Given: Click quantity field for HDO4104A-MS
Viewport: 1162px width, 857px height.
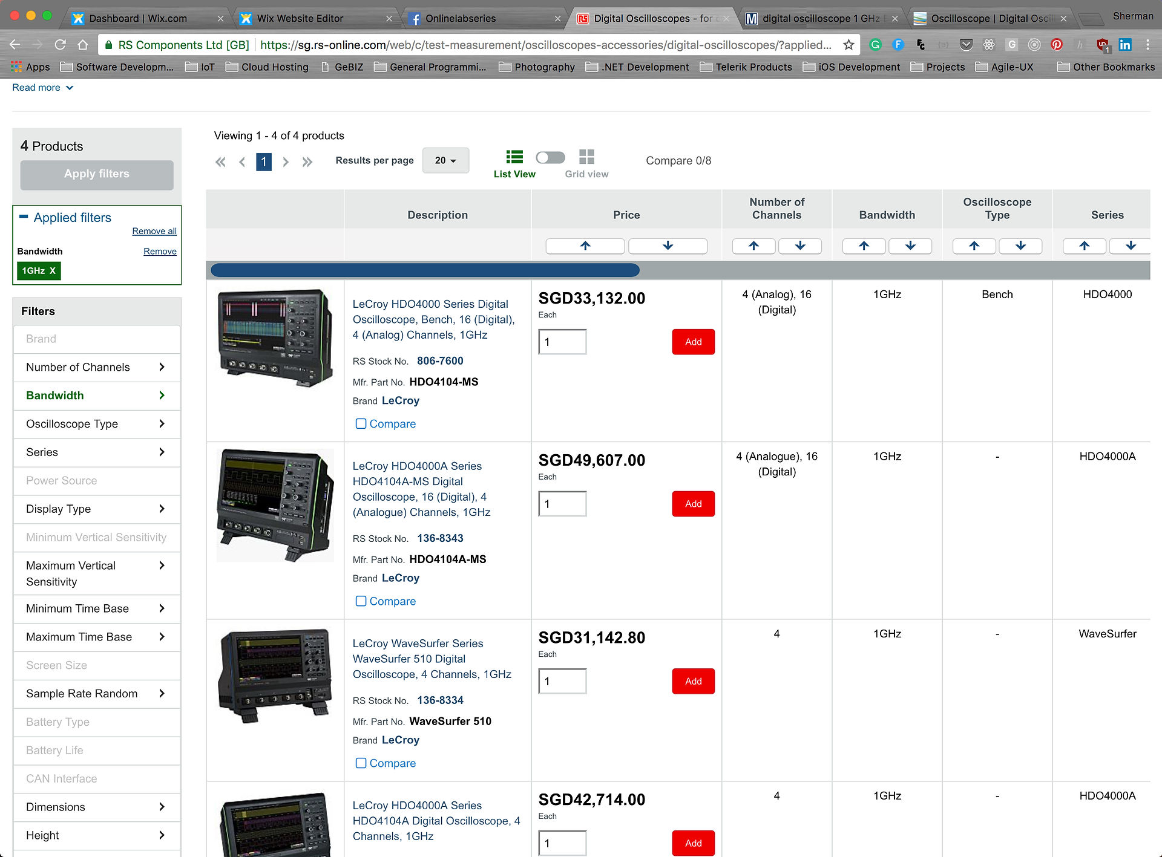Looking at the screenshot, I should (562, 504).
